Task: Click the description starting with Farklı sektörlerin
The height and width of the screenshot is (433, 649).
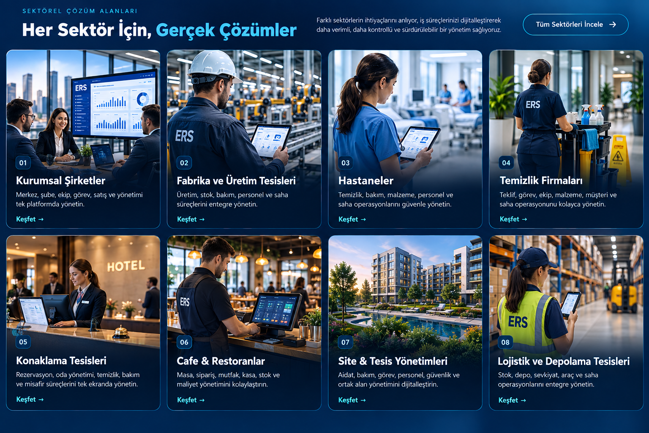Action: click(x=409, y=25)
